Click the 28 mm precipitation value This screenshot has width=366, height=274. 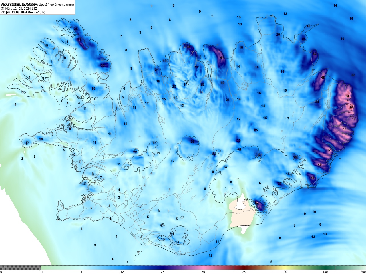(x=202, y=84)
